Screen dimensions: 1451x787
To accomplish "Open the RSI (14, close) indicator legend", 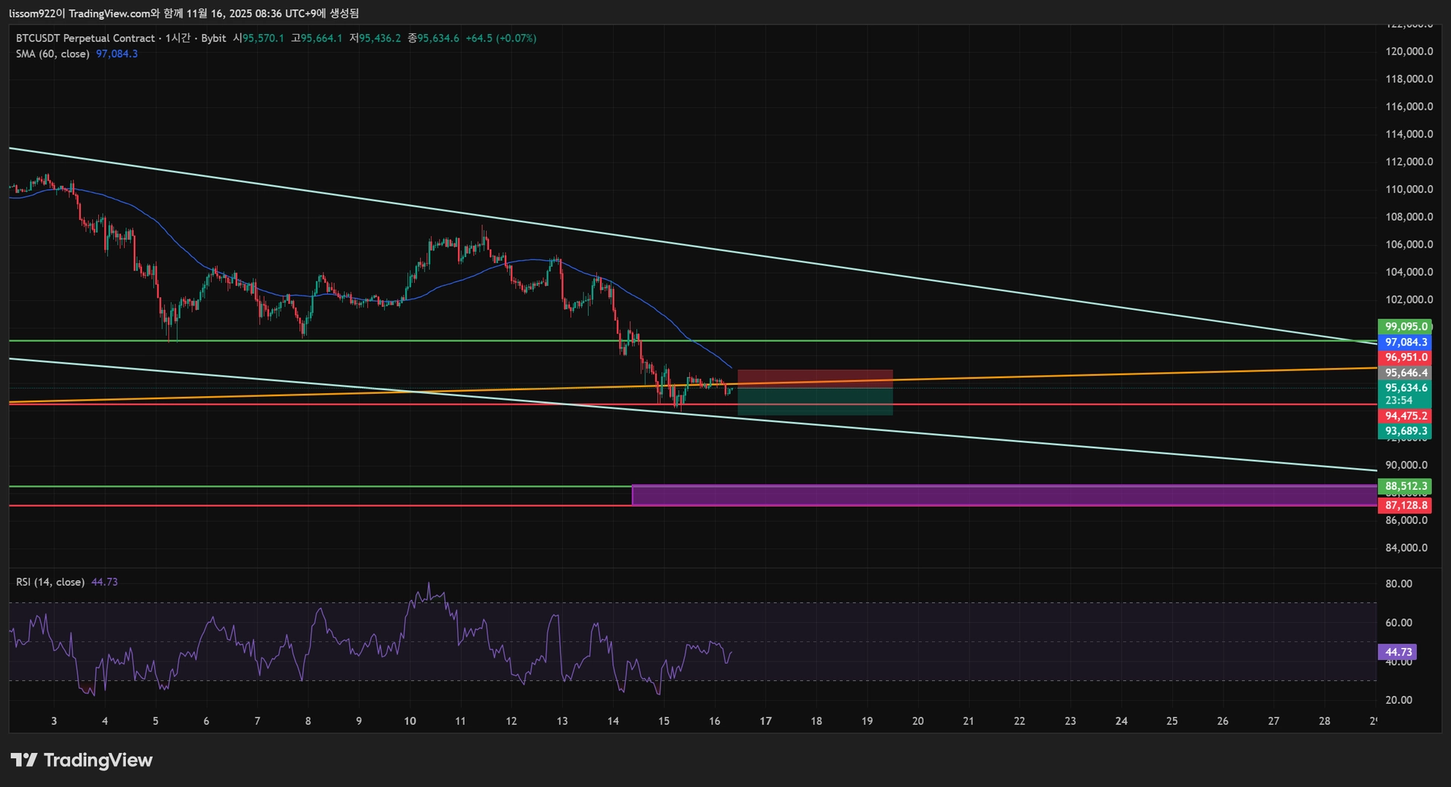I will coord(50,582).
